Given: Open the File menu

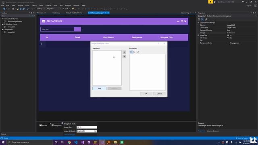Looking at the screenshot, I should (2, 5).
